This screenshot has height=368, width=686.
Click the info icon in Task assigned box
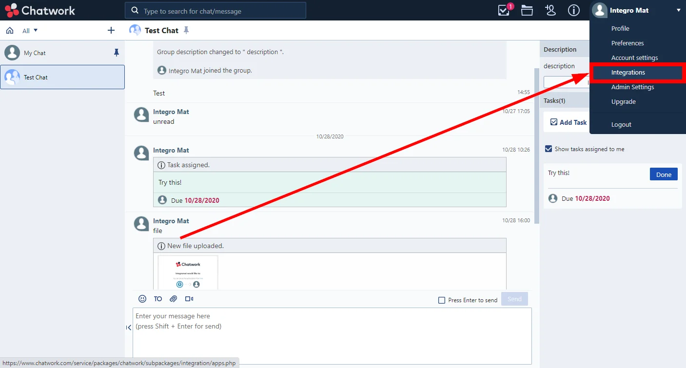pos(161,165)
